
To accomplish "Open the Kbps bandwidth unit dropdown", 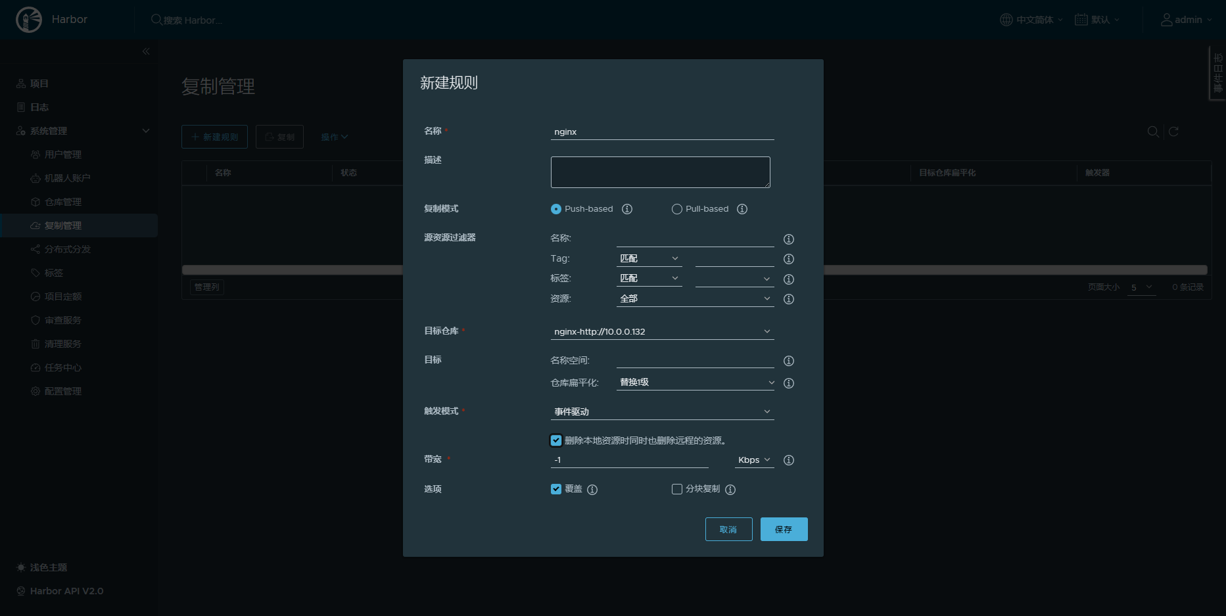I will (753, 460).
